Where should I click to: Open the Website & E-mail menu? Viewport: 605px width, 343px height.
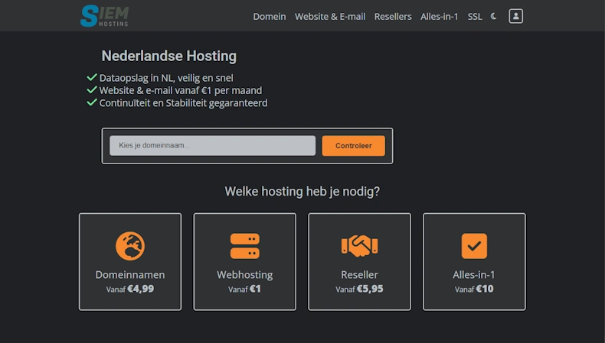click(x=330, y=16)
